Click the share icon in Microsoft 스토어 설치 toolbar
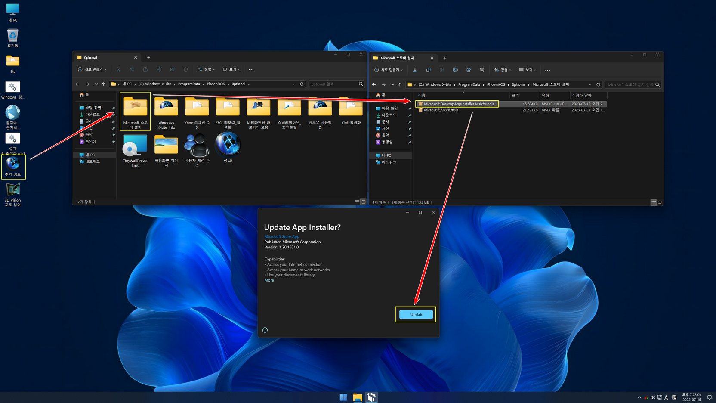 point(469,70)
